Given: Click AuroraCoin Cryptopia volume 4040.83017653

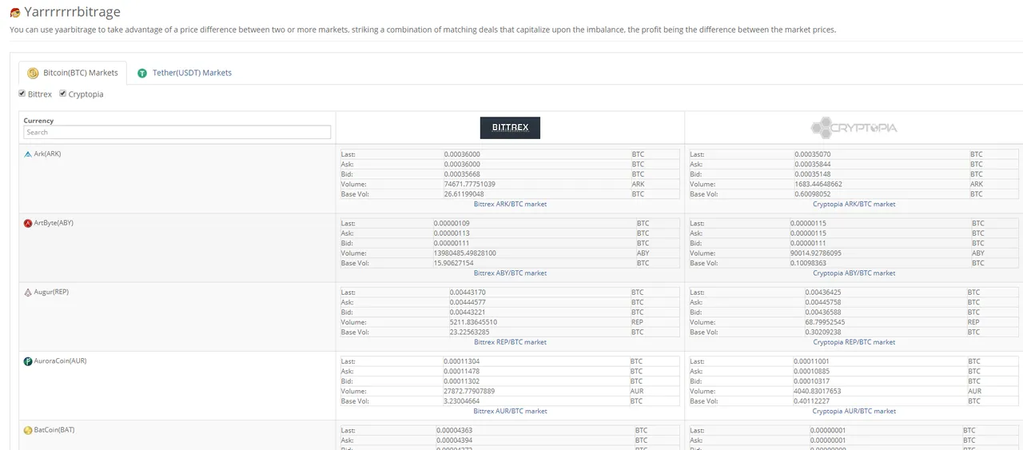Looking at the screenshot, I should [x=818, y=392].
